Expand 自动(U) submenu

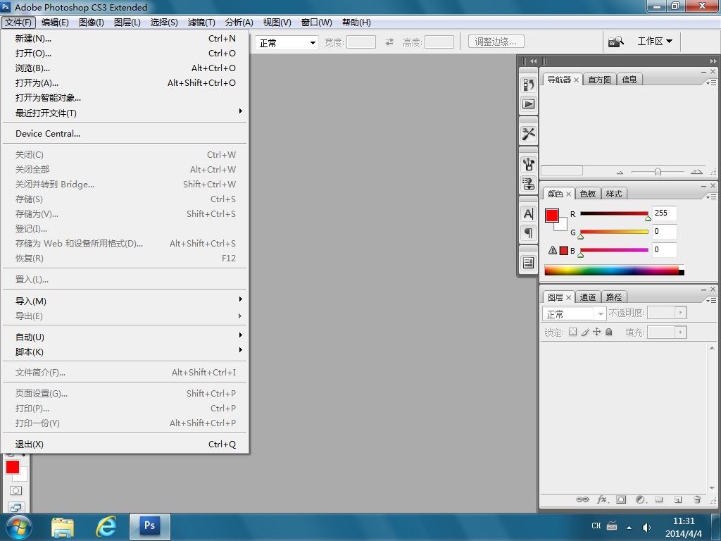point(125,337)
